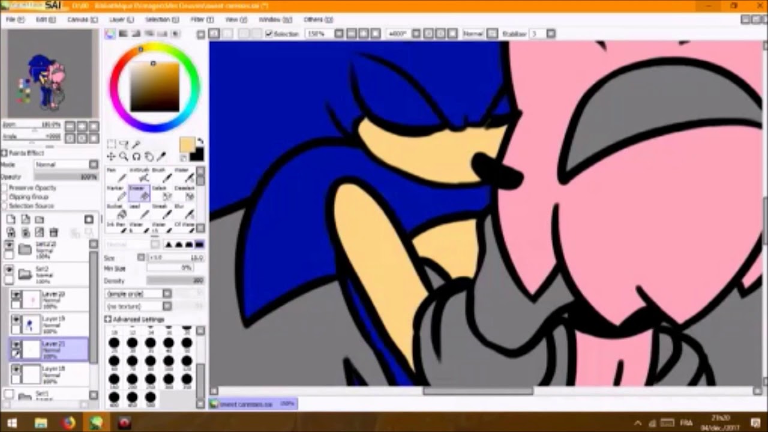Adjust the brush Density slider
The width and height of the screenshot is (768, 432).
pyautogui.click(x=175, y=281)
